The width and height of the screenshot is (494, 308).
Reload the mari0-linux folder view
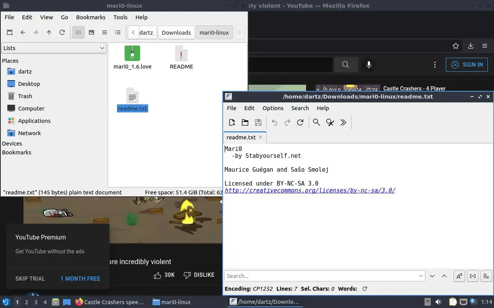(x=62, y=32)
